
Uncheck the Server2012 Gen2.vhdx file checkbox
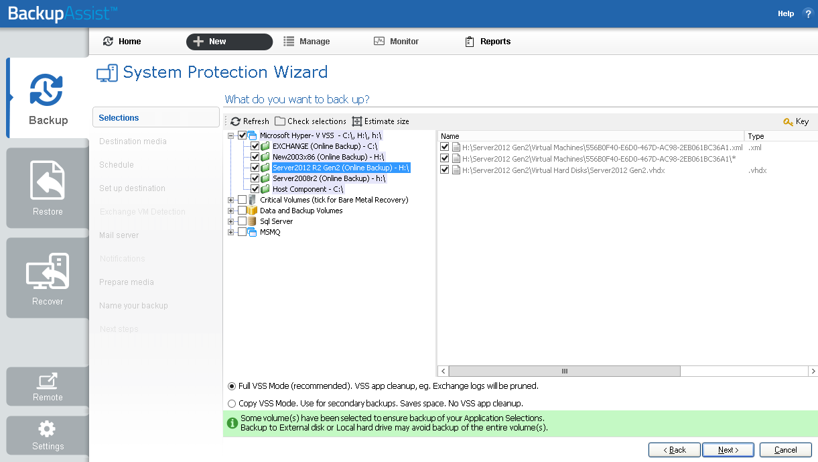(x=445, y=170)
